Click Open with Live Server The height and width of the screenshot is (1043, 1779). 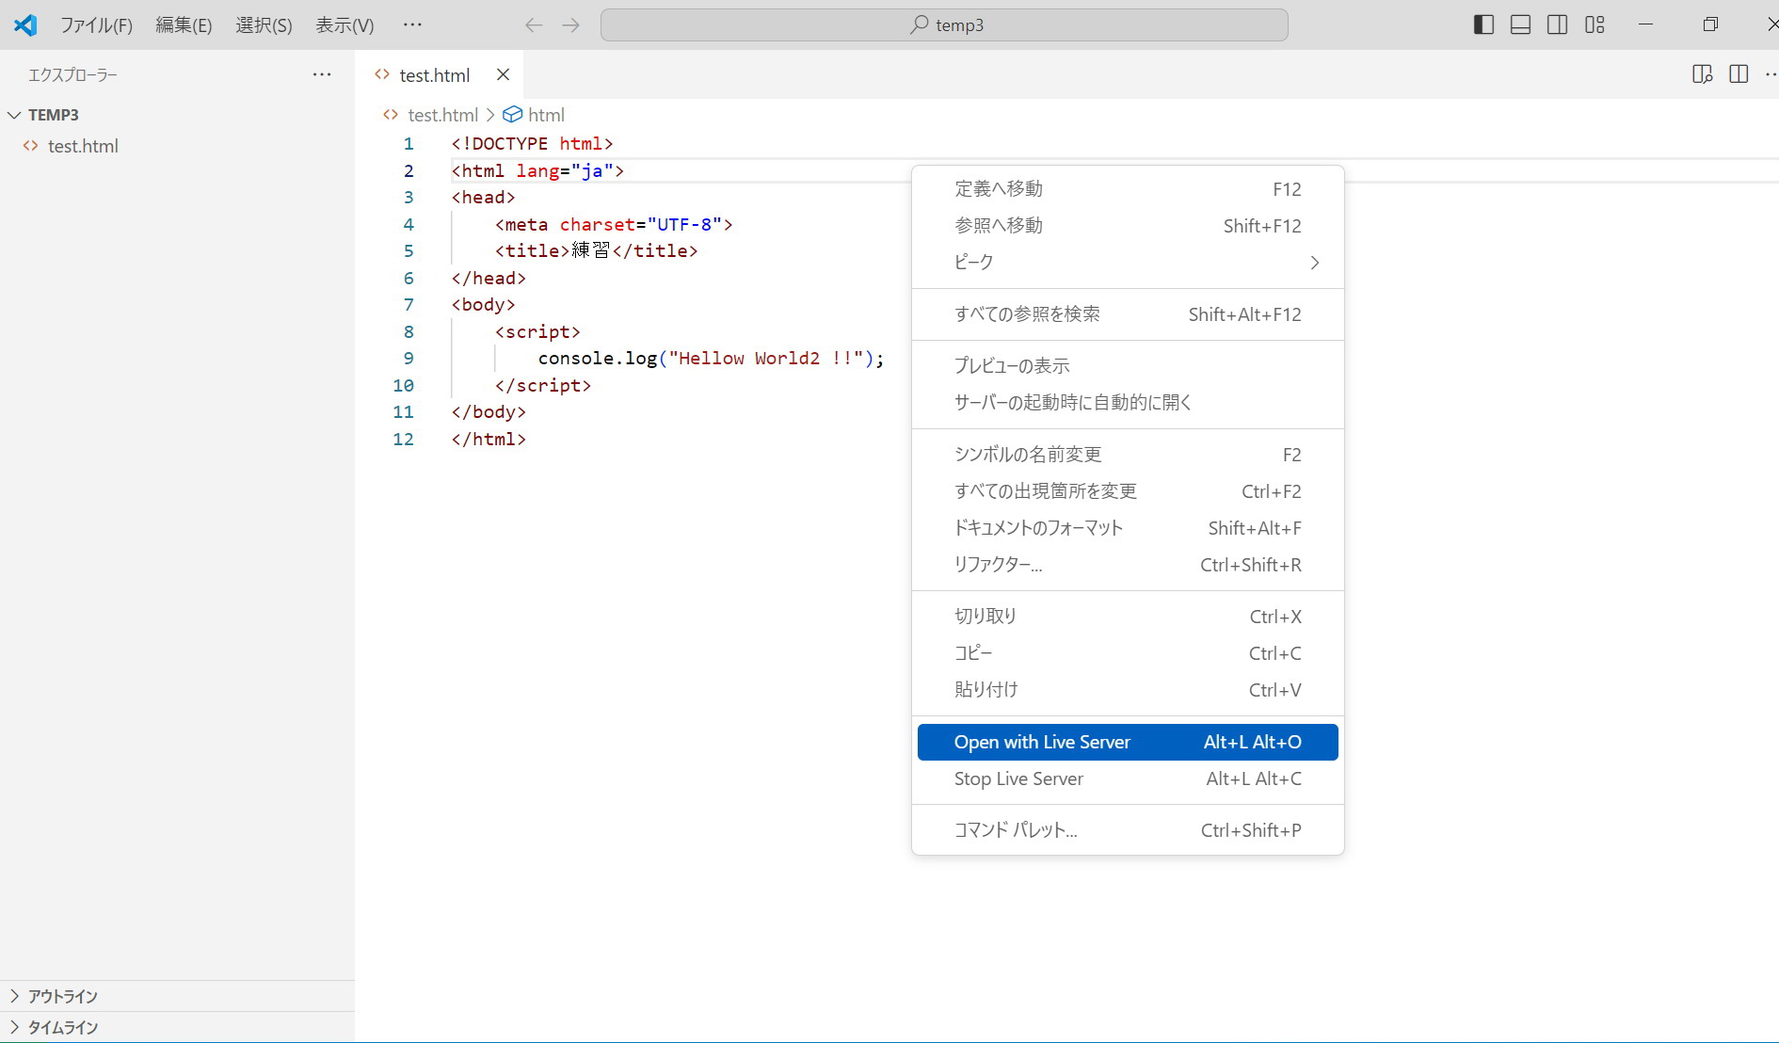click(x=1128, y=742)
